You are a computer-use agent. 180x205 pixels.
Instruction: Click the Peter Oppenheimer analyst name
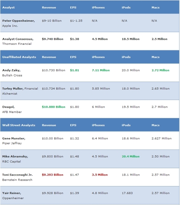18,21
